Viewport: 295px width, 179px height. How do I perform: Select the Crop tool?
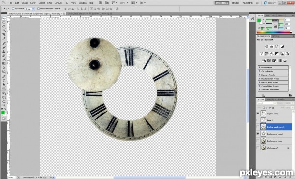(x=4, y=34)
